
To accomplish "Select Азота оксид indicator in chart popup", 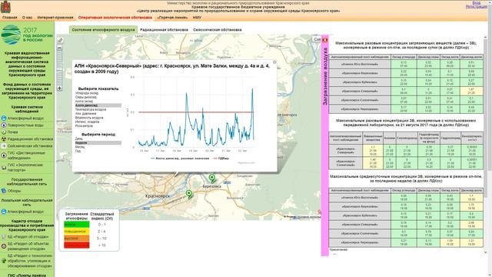I will pos(84,102).
